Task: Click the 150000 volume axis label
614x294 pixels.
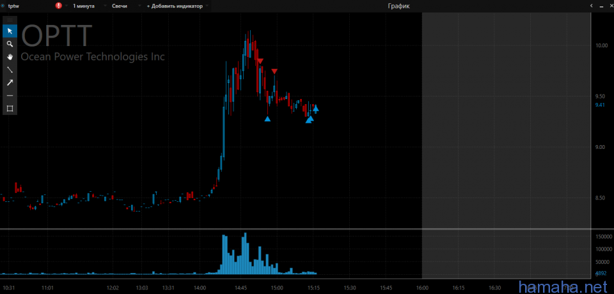Action: point(603,237)
